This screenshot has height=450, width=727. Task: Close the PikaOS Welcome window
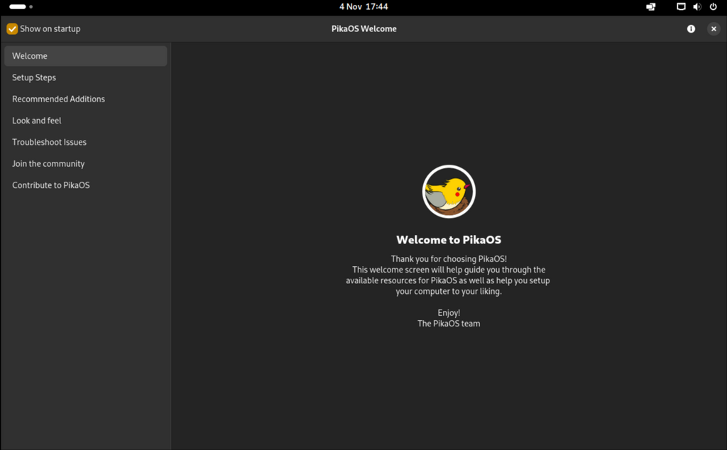pyautogui.click(x=714, y=28)
